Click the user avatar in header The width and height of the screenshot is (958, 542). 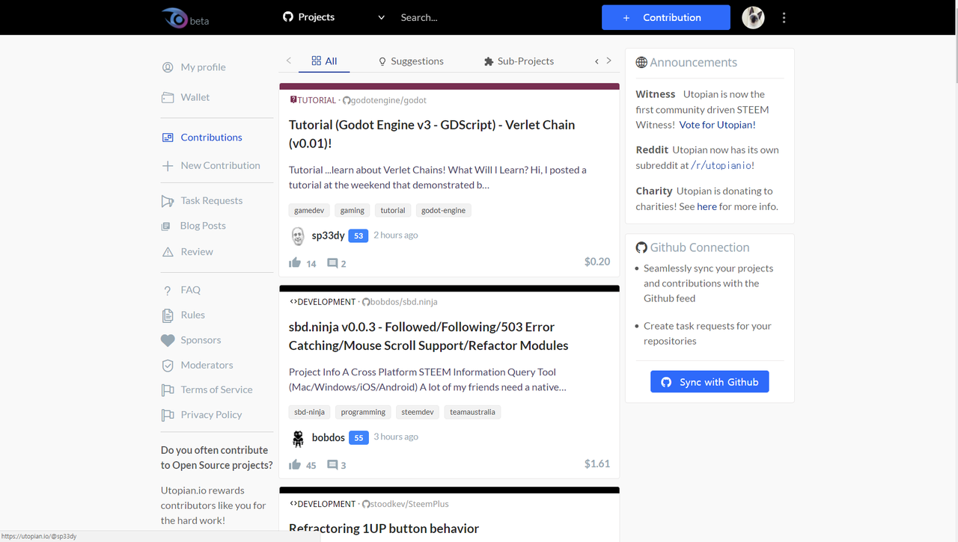753,18
